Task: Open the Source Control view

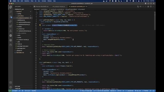Action: [11, 16]
